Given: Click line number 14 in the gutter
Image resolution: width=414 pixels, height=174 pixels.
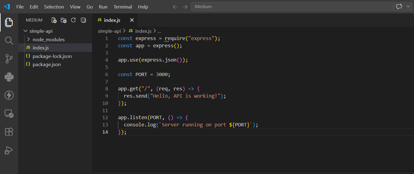Looking at the screenshot, I should [x=105, y=132].
